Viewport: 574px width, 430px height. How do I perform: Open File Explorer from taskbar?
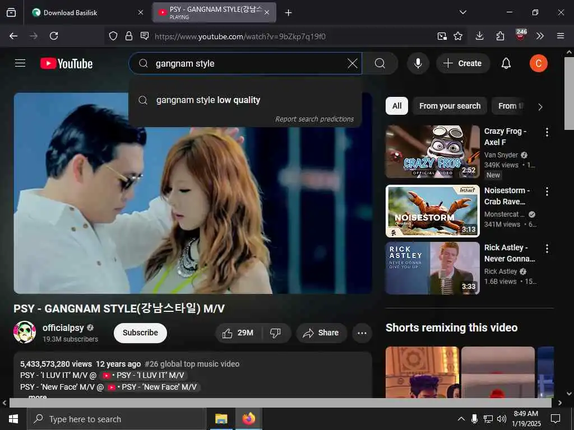point(221,419)
